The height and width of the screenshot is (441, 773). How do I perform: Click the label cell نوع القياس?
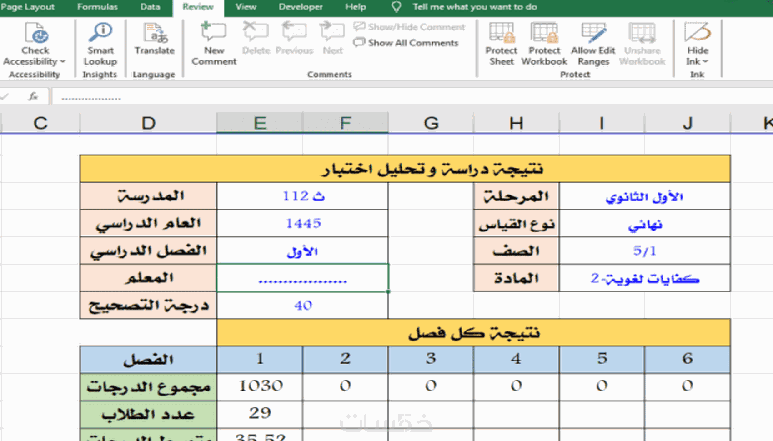(x=517, y=223)
